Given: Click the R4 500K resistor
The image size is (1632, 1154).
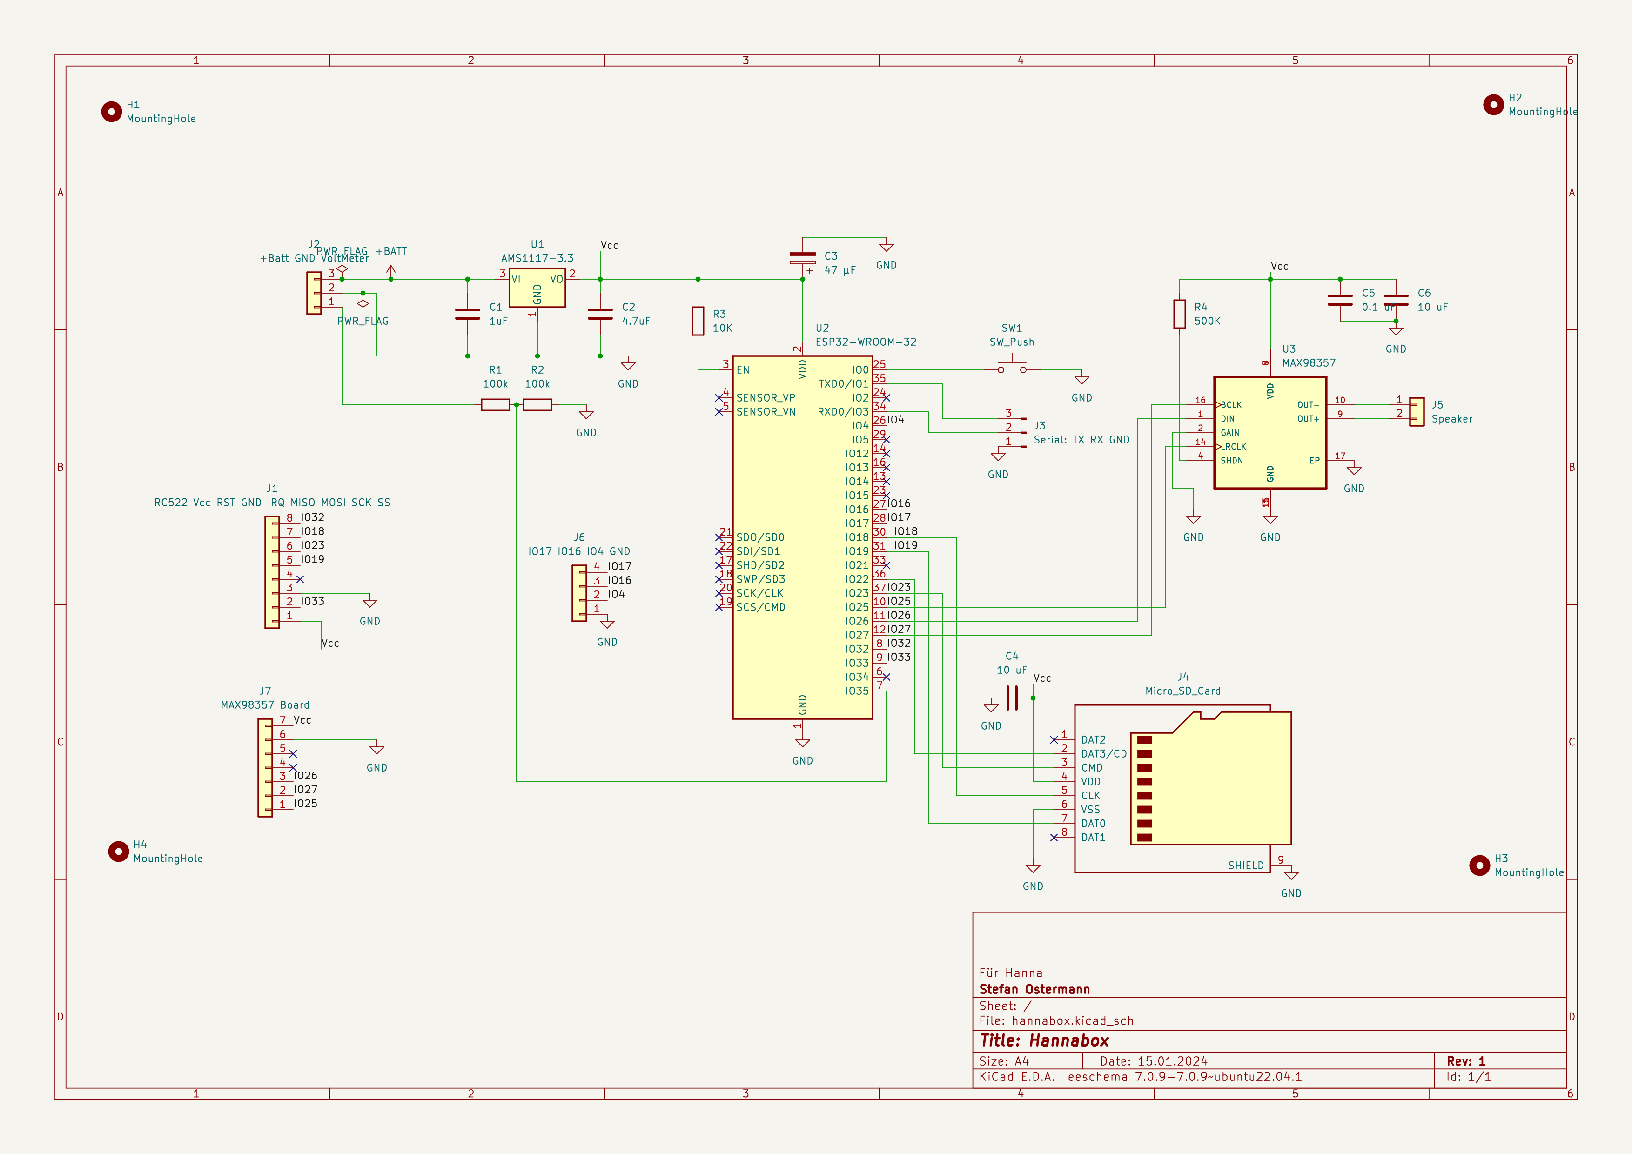Looking at the screenshot, I should tap(1179, 313).
